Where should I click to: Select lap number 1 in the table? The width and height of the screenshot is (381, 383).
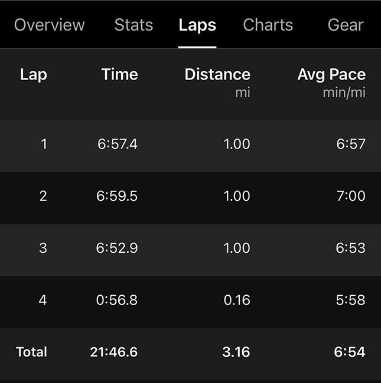click(44, 144)
